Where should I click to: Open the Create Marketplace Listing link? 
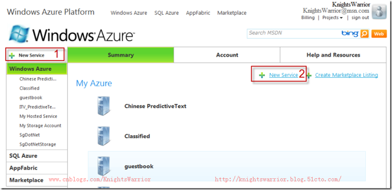click(x=346, y=75)
